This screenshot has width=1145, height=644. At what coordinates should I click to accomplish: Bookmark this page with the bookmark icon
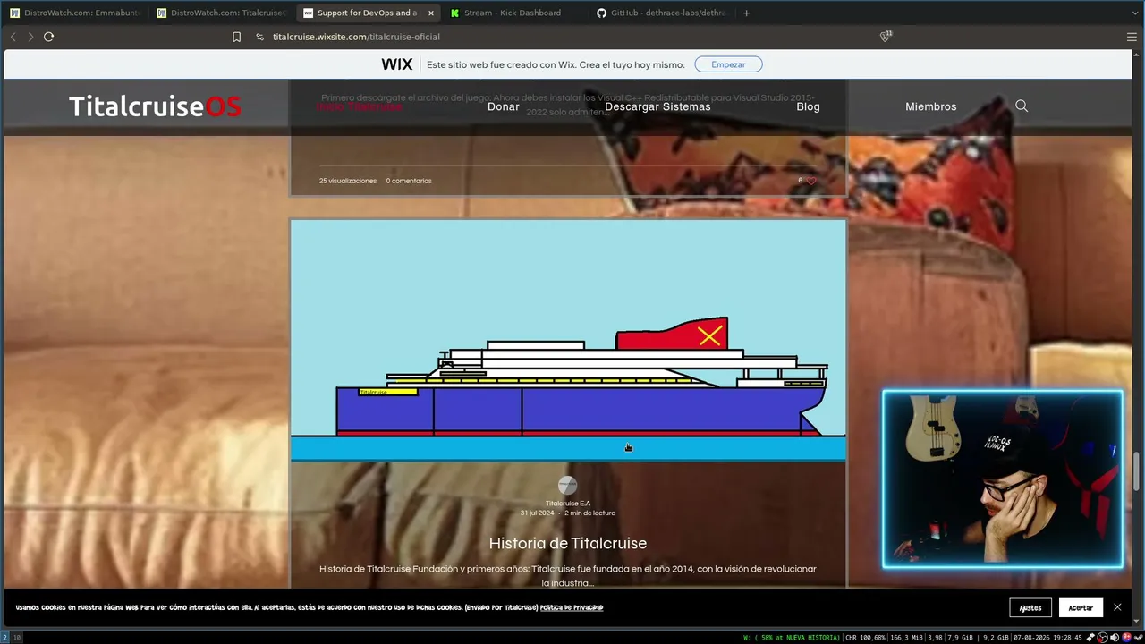pos(236,37)
